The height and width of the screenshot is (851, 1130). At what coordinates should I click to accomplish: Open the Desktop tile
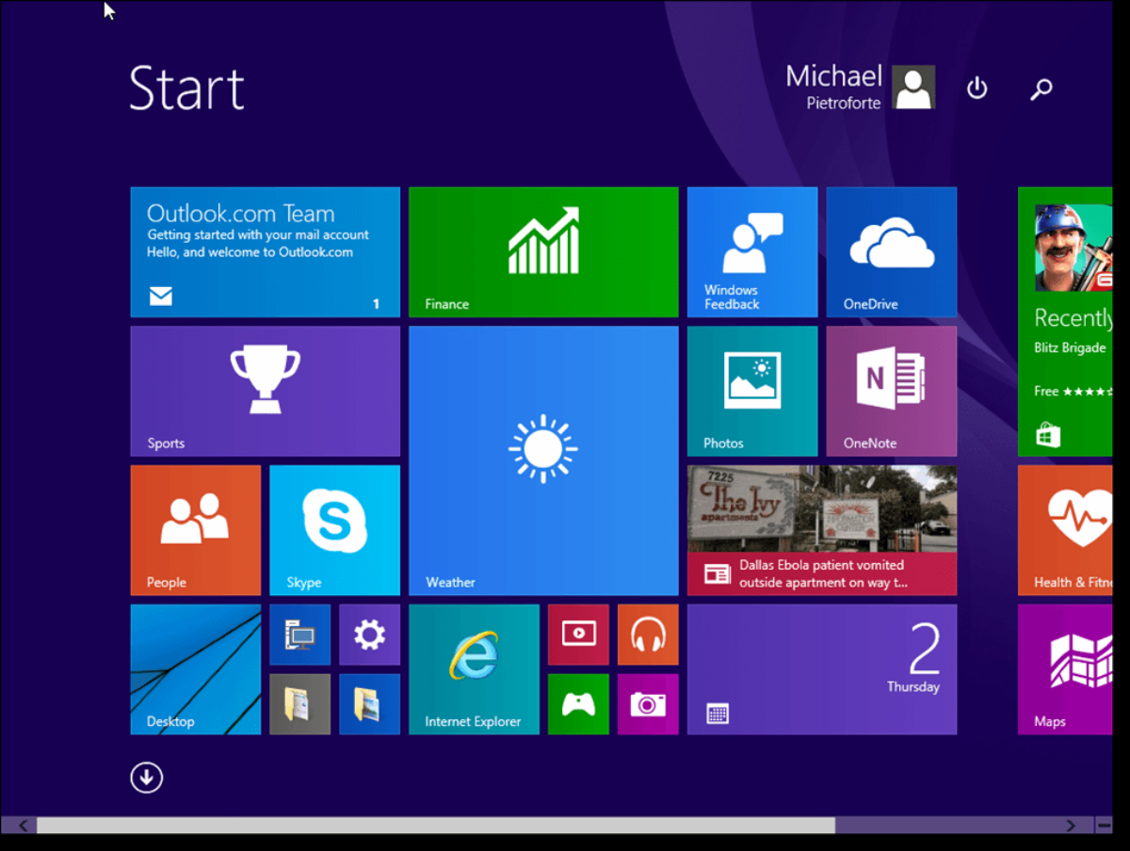click(195, 668)
